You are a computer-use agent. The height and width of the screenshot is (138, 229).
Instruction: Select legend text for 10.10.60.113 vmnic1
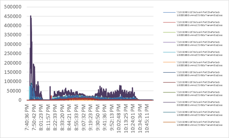point(199,44)
